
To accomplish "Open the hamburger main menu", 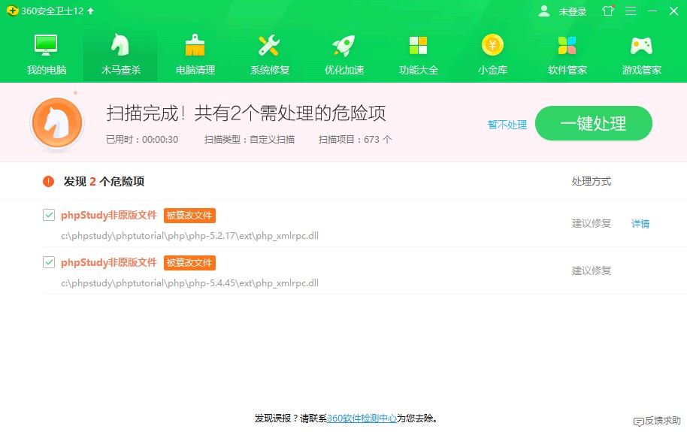I will [631, 11].
